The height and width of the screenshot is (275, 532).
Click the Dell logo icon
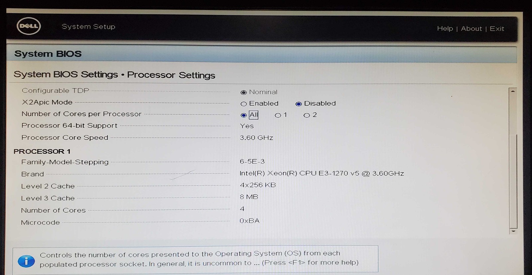click(29, 26)
